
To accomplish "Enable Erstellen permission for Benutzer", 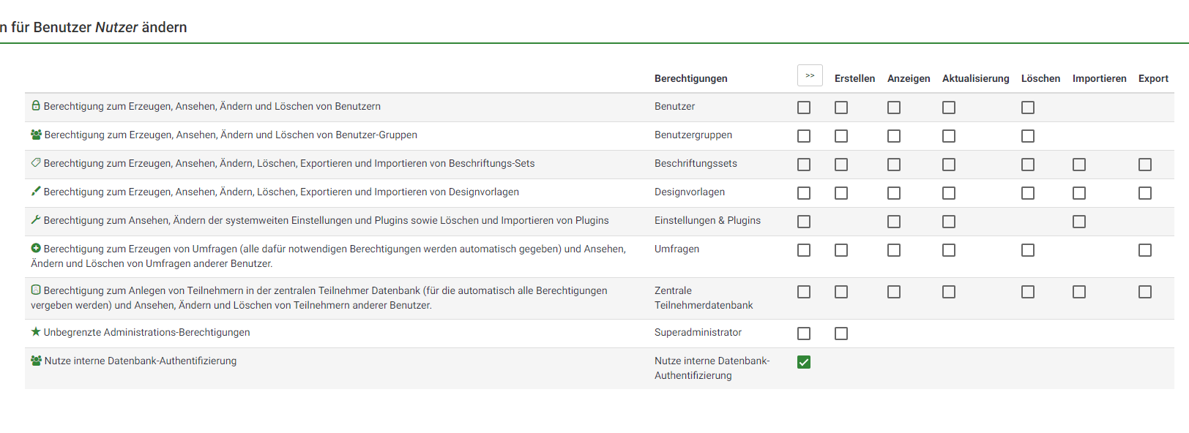I will [841, 108].
